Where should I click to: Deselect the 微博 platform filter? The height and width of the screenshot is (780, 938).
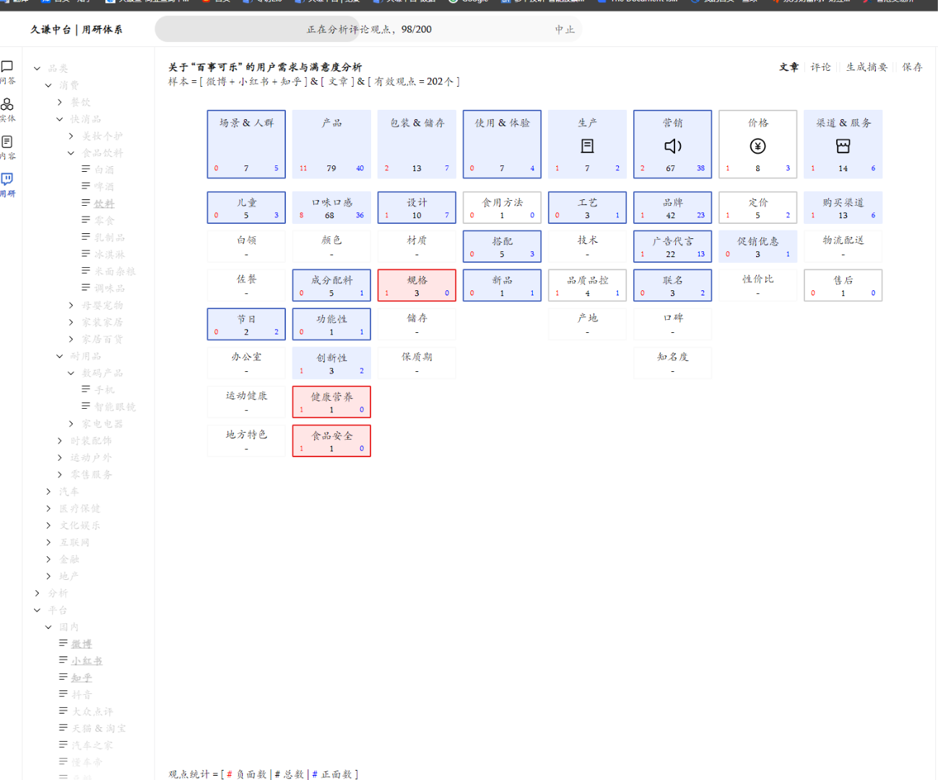(82, 643)
